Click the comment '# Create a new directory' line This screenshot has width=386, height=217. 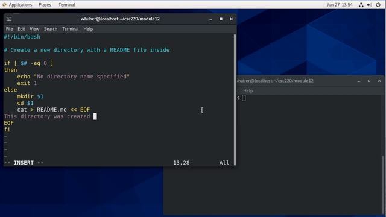coord(87,50)
